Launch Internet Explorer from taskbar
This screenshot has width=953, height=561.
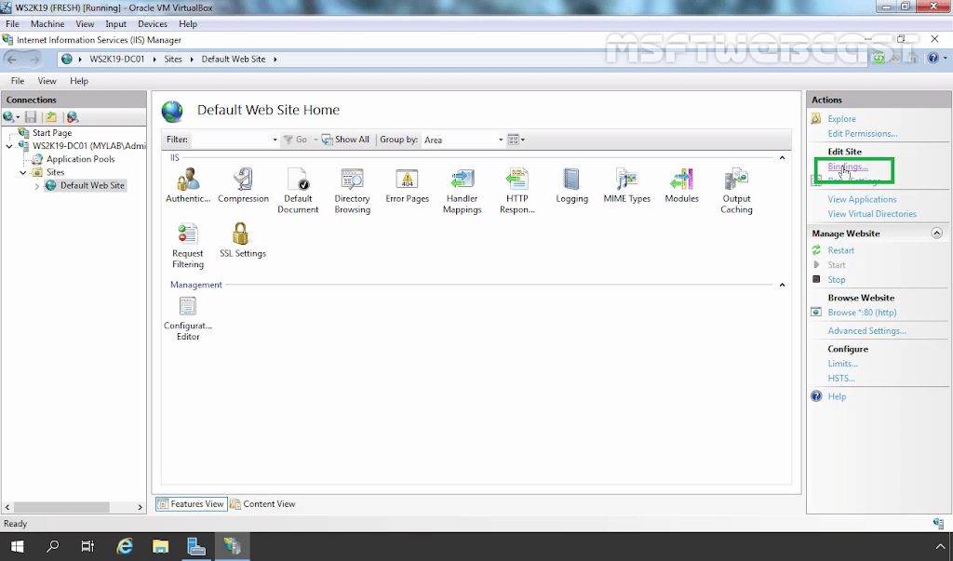click(x=125, y=546)
